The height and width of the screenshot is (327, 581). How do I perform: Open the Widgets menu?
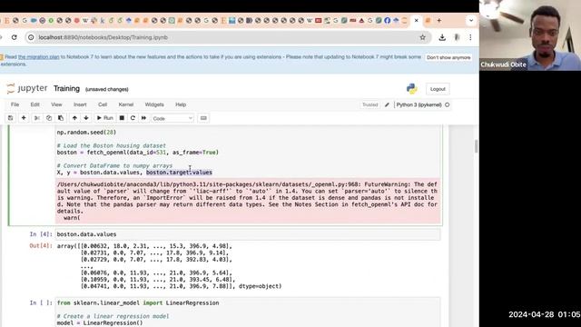[154, 104]
